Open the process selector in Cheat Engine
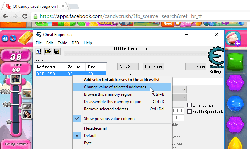 point(39,51)
